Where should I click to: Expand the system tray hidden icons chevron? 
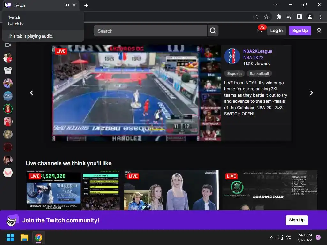(271, 237)
